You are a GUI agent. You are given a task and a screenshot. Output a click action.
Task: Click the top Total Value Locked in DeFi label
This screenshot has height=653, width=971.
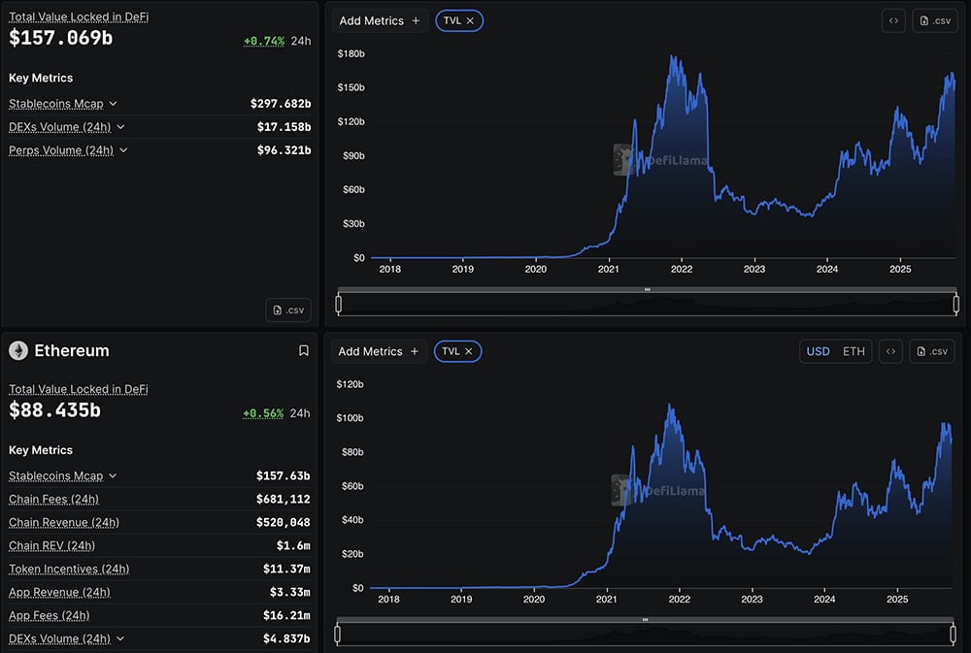tap(79, 16)
